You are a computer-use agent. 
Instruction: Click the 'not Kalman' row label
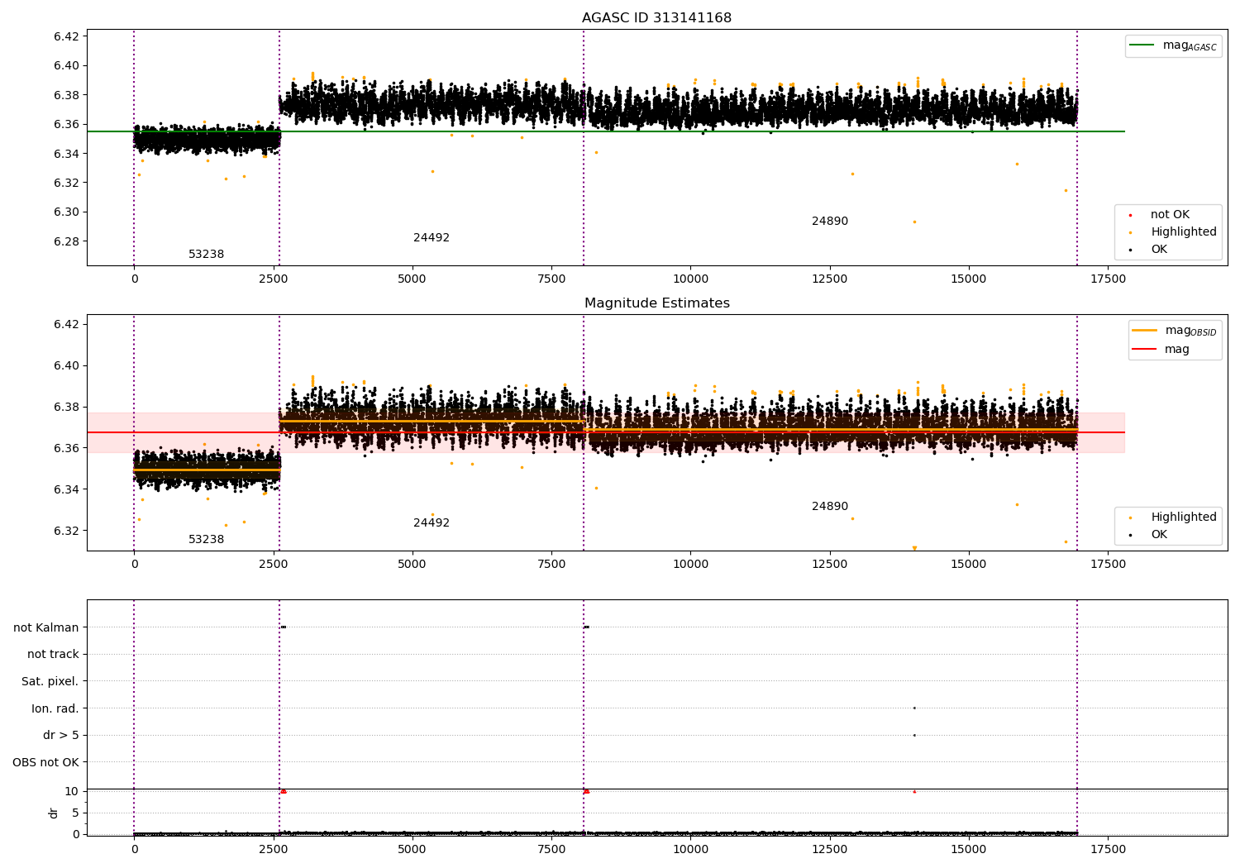(x=46, y=628)
